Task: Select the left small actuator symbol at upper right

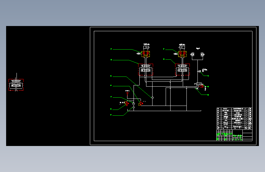Action: 192,54
